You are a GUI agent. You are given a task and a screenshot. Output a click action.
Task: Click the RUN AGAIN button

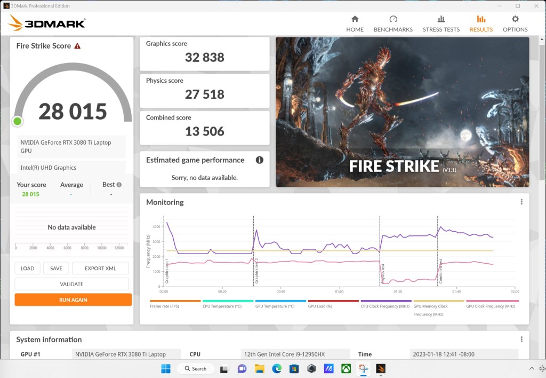73,300
